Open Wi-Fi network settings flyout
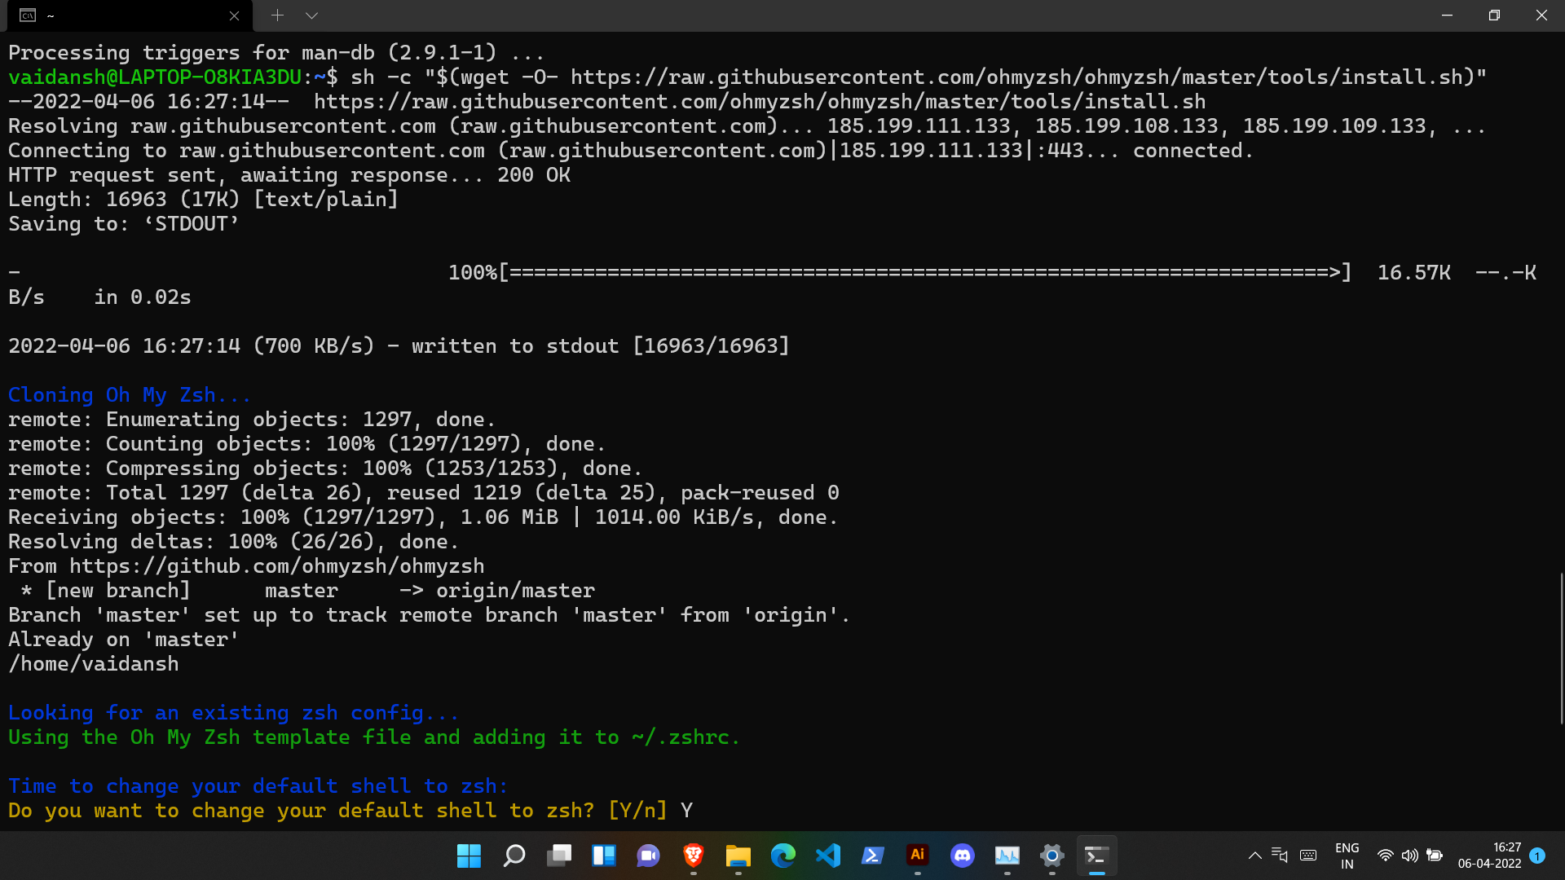 (1385, 856)
